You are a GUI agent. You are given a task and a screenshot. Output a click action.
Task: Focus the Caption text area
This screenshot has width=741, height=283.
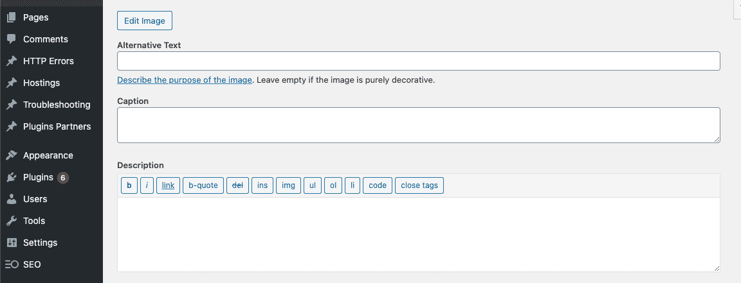[418, 124]
